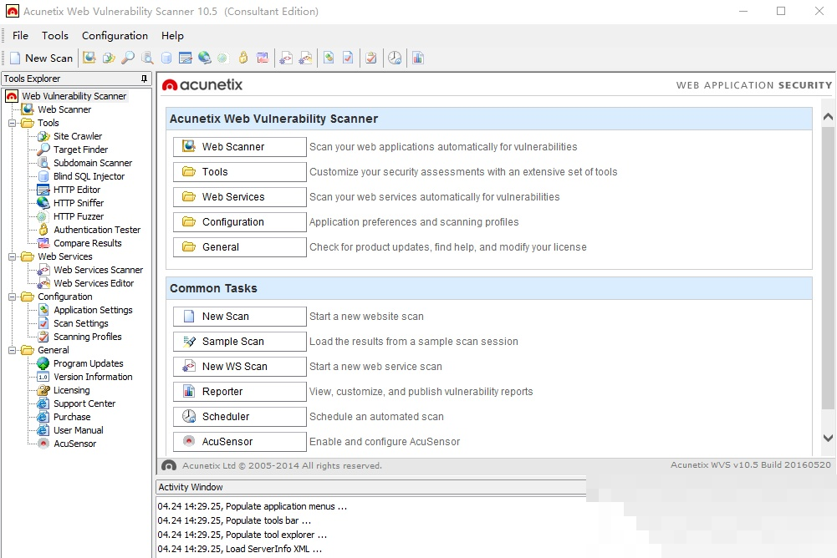Image resolution: width=837 pixels, height=558 pixels.
Task: Open the File menu
Action: point(20,36)
